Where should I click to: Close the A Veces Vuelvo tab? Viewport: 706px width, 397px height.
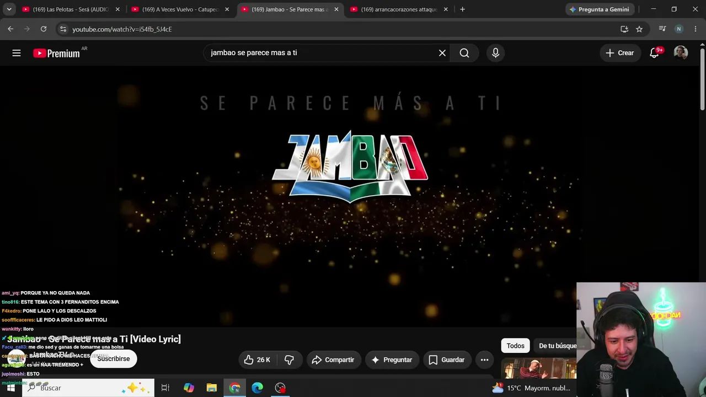tap(227, 9)
